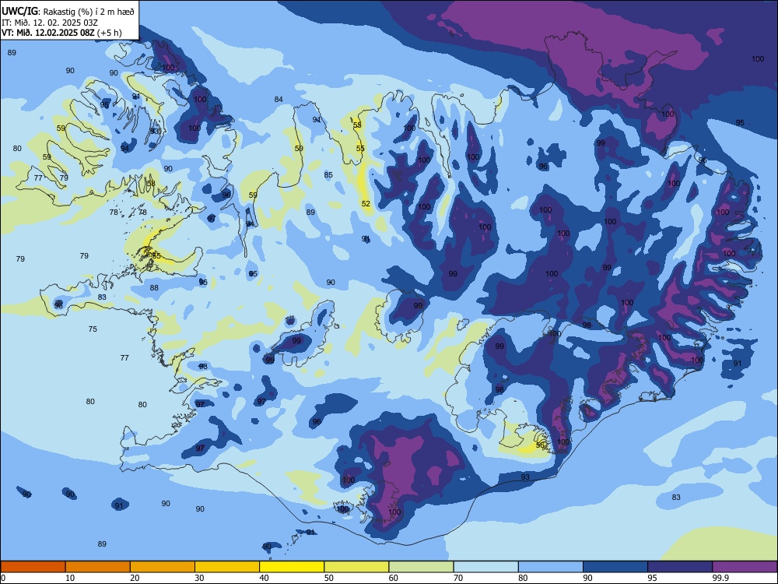Image resolution: width=778 pixels, height=584 pixels.
Task: Click the dark orange 0–10 legend swatch
Action: click(33, 567)
